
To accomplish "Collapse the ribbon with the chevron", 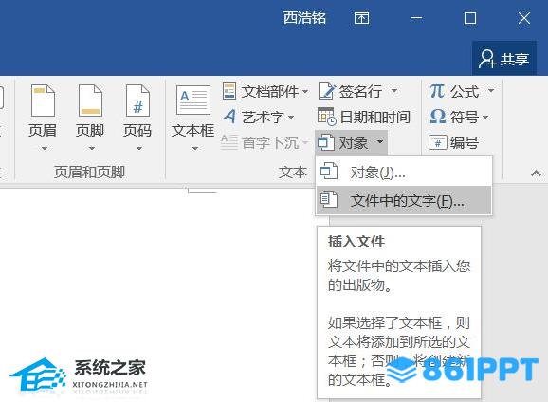I will [536, 174].
